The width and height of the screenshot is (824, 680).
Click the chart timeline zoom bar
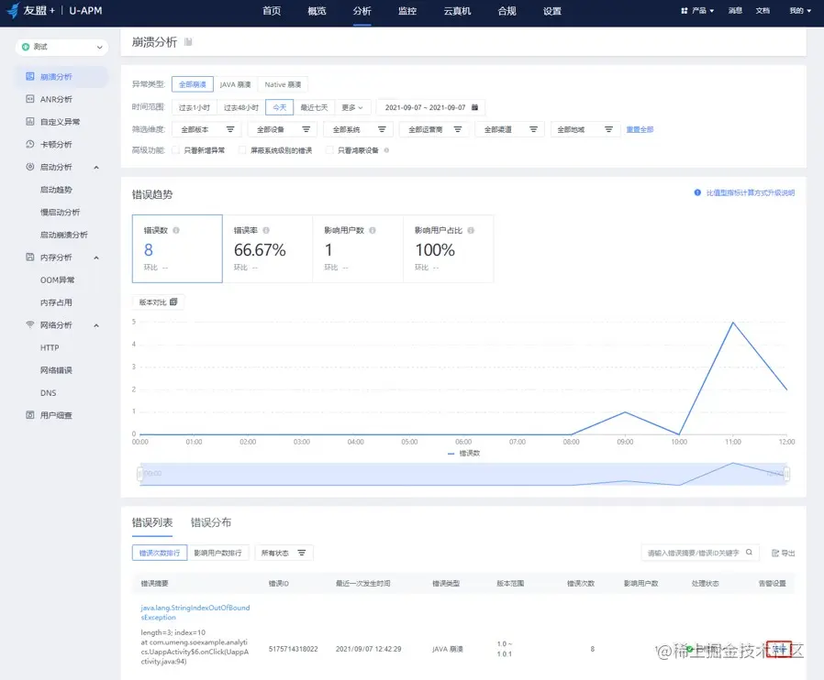click(x=463, y=474)
